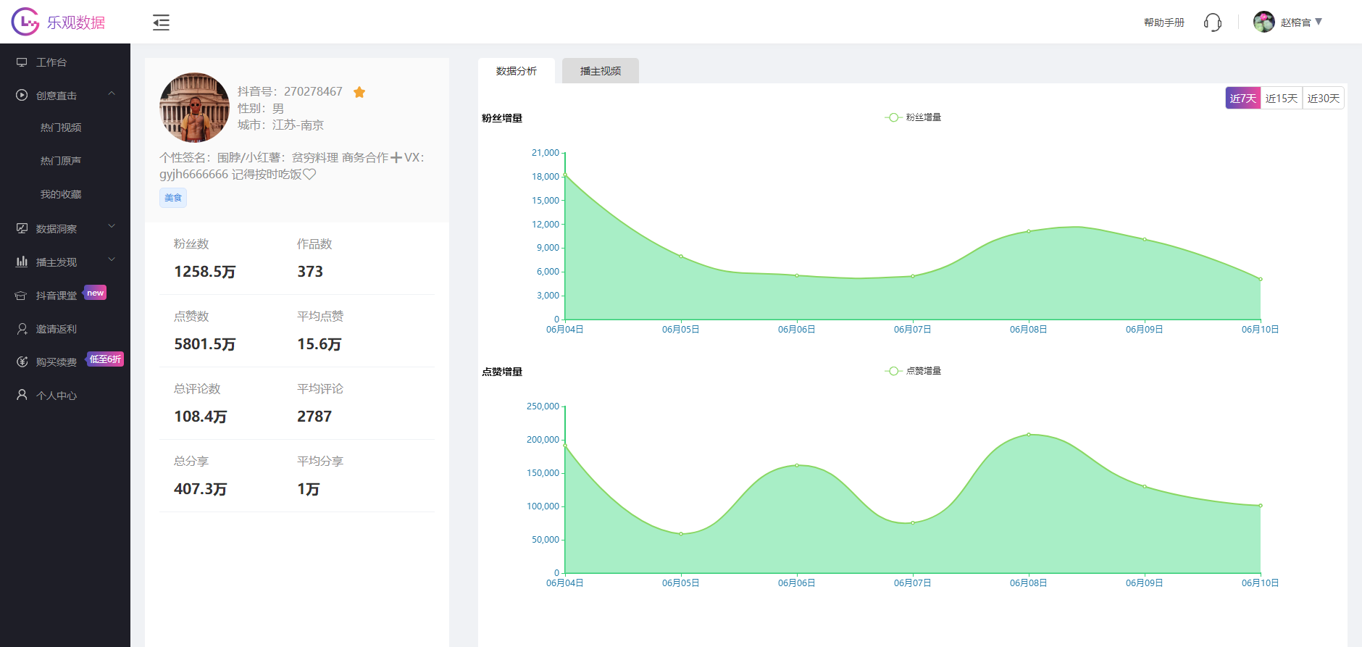Screen dimensions: 1362x647
Task: Click the 创意直击 play icon
Action: pos(22,95)
